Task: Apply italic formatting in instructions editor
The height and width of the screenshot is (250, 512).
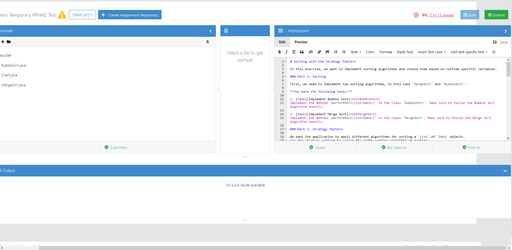Action: pyautogui.click(x=287, y=52)
